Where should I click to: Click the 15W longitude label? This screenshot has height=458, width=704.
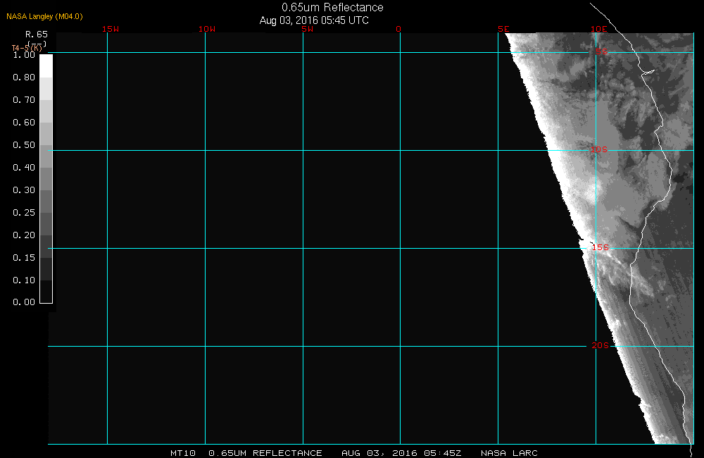[x=110, y=30]
